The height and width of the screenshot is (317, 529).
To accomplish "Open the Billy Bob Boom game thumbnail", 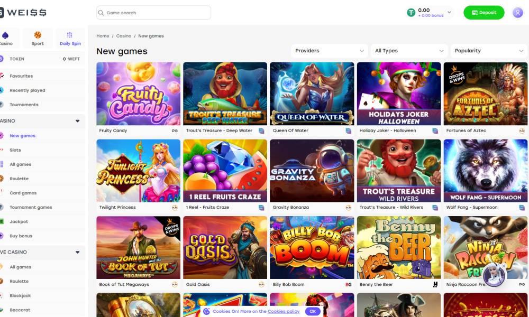I will 312,248.
